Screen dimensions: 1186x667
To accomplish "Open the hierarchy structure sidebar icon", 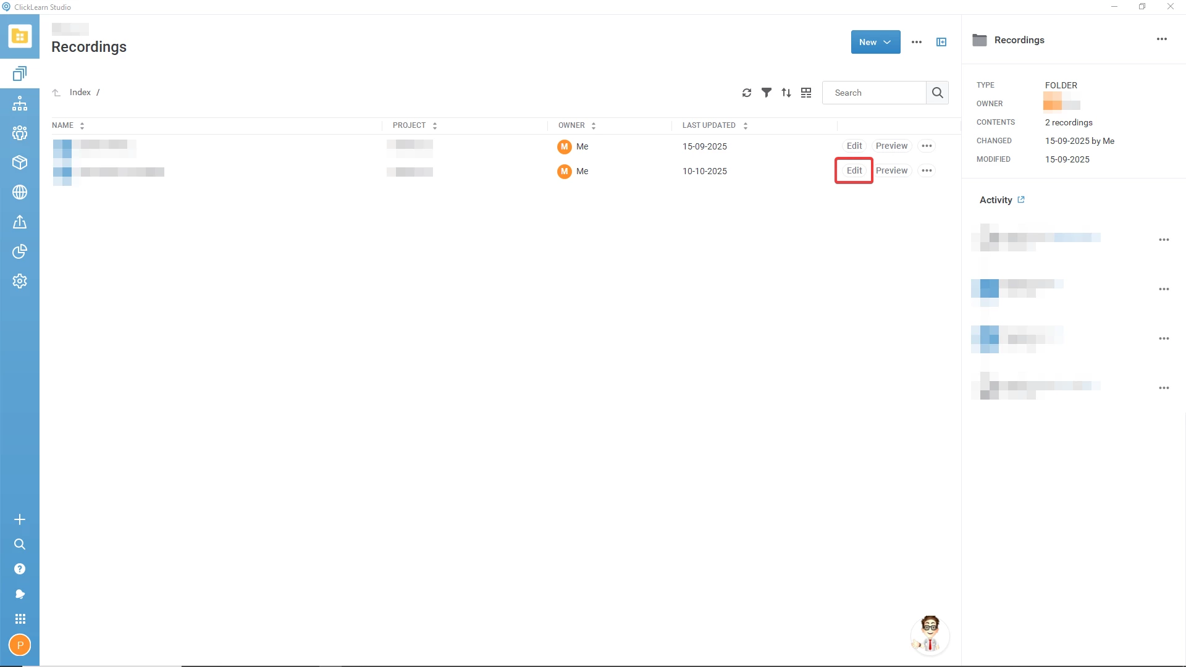I will (20, 103).
